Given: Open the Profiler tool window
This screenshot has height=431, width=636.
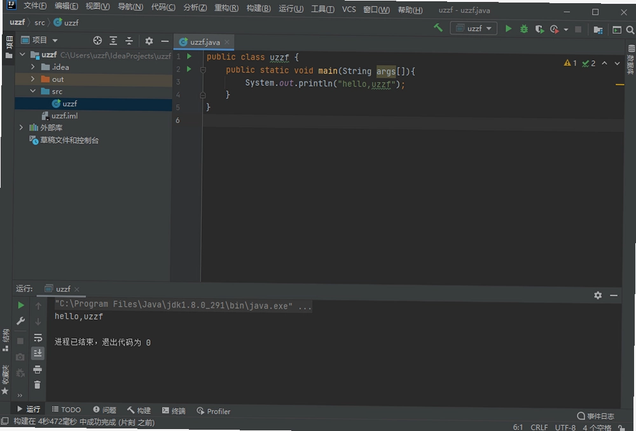Looking at the screenshot, I should coord(213,411).
